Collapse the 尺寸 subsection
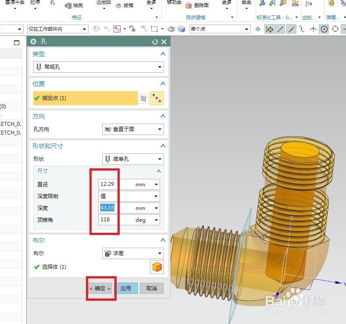This screenshot has width=346, height=324. [x=159, y=171]
